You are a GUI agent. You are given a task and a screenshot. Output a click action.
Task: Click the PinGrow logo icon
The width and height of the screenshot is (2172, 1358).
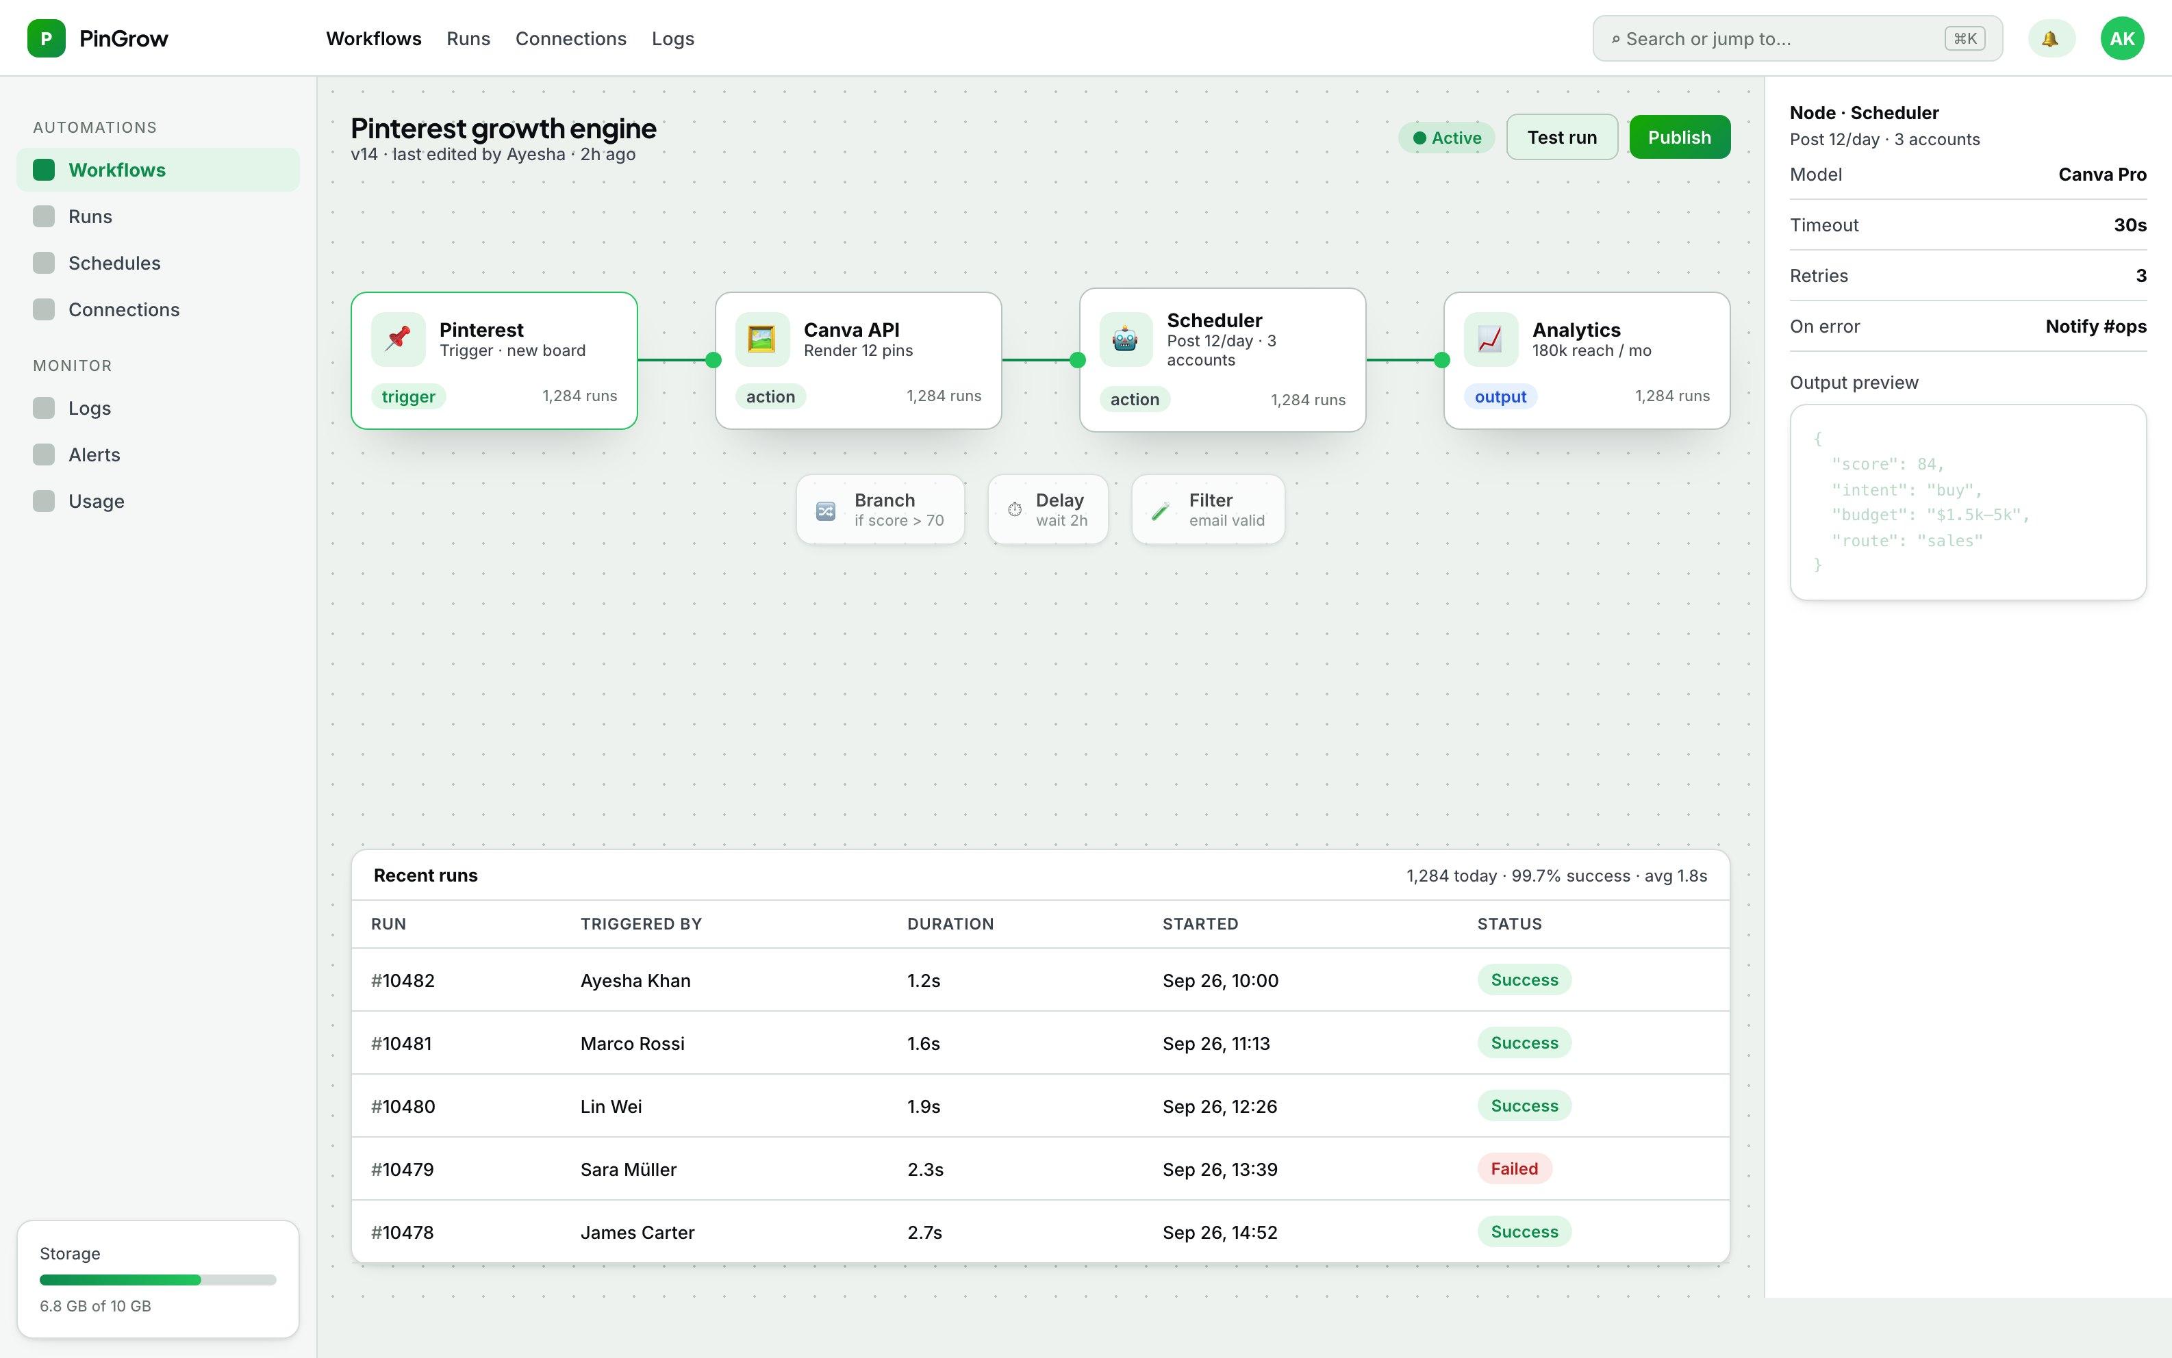coord(46,38)
